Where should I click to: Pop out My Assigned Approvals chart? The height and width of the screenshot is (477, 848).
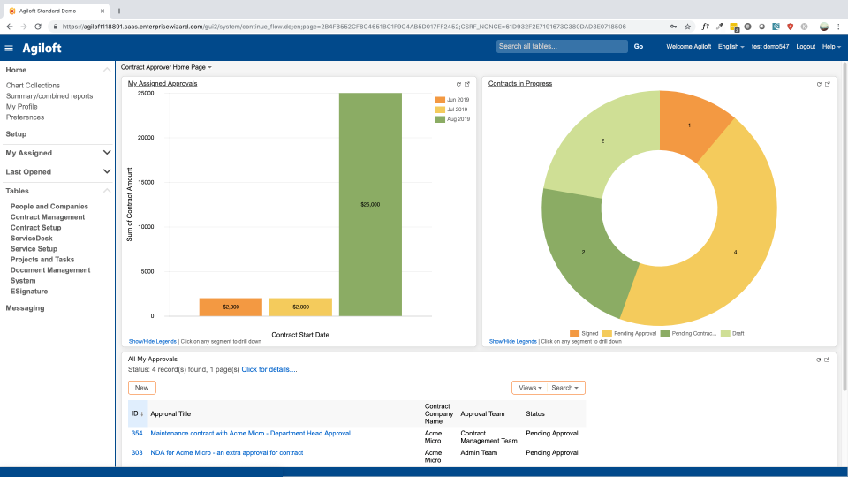[467, 84]
